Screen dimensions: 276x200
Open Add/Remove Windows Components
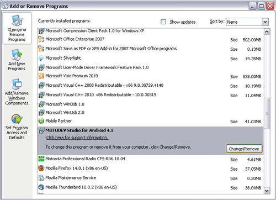17,92
